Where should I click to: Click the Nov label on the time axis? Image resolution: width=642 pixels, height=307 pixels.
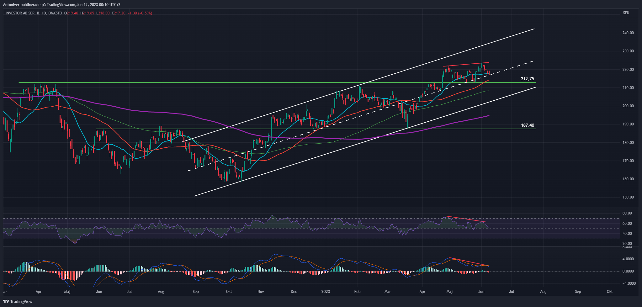point(261,292)
